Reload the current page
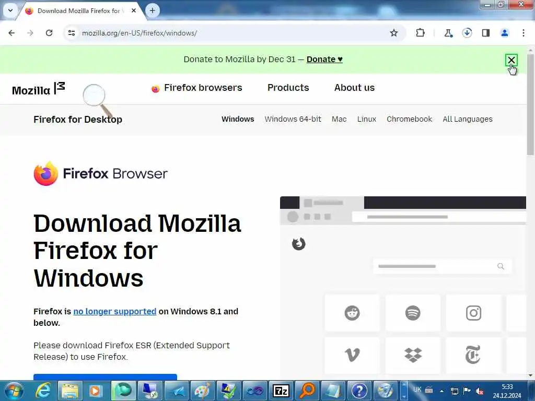535x401 pixels. click(x=49, y=33)
